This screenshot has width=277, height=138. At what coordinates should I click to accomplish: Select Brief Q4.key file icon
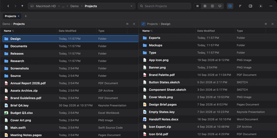(x=6, y=105)
